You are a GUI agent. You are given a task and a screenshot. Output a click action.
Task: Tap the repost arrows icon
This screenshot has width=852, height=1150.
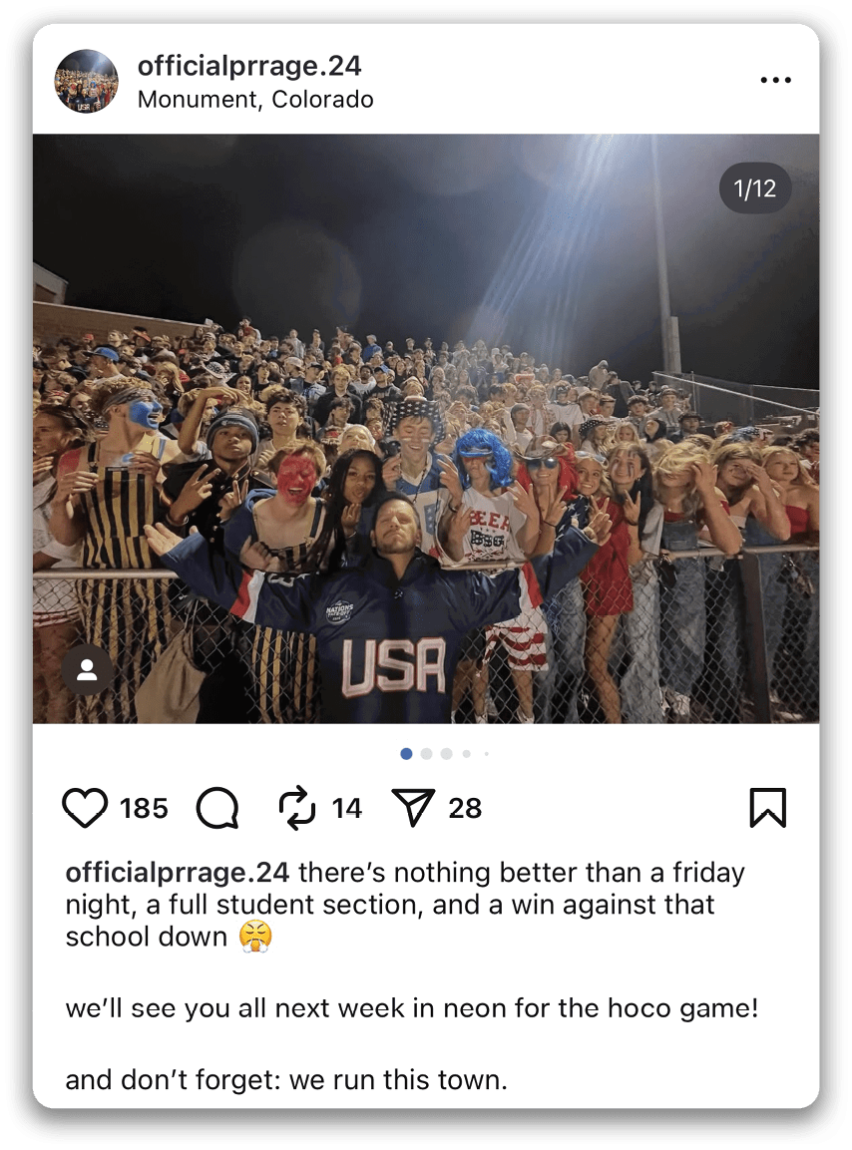click(x=297, y=808)
